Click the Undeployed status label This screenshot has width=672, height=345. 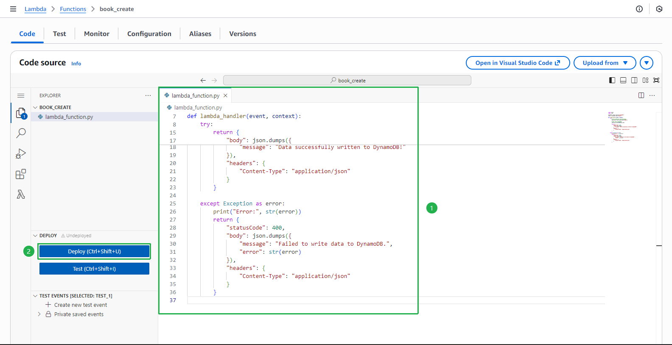(x=76, y=236)
